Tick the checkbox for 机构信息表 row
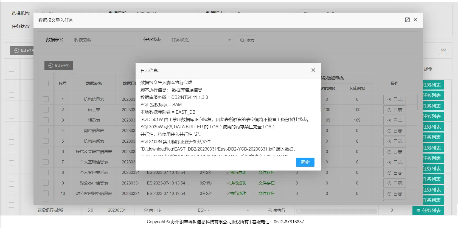This screenshot has width=458, height=228. [46, 99]
